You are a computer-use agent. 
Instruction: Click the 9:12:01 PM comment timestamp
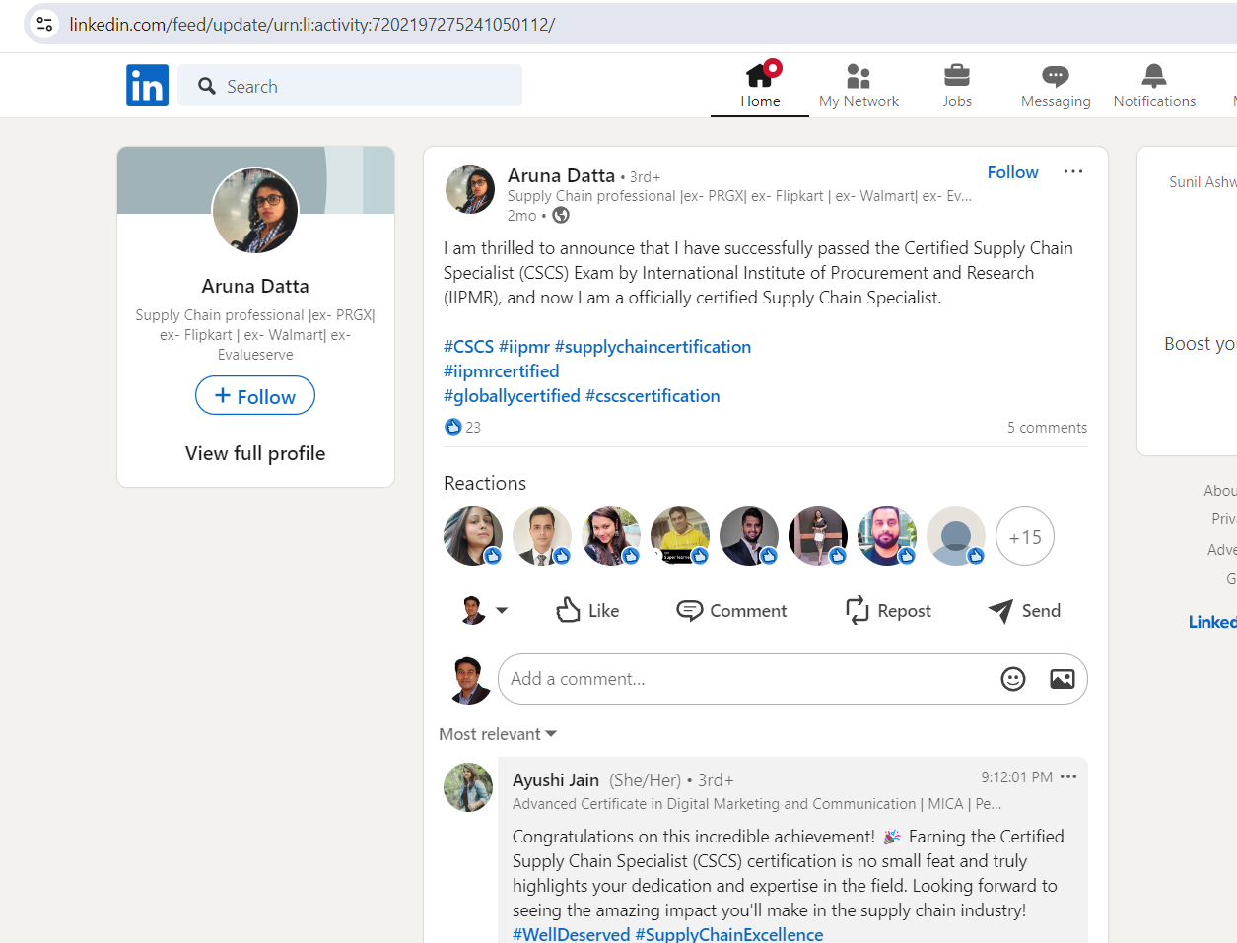point(1016,777)
